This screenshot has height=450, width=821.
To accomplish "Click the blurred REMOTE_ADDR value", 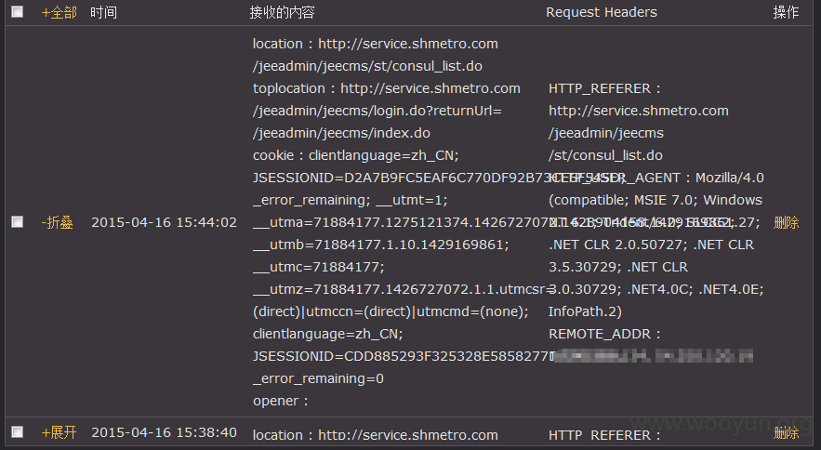I will [653, 356].
